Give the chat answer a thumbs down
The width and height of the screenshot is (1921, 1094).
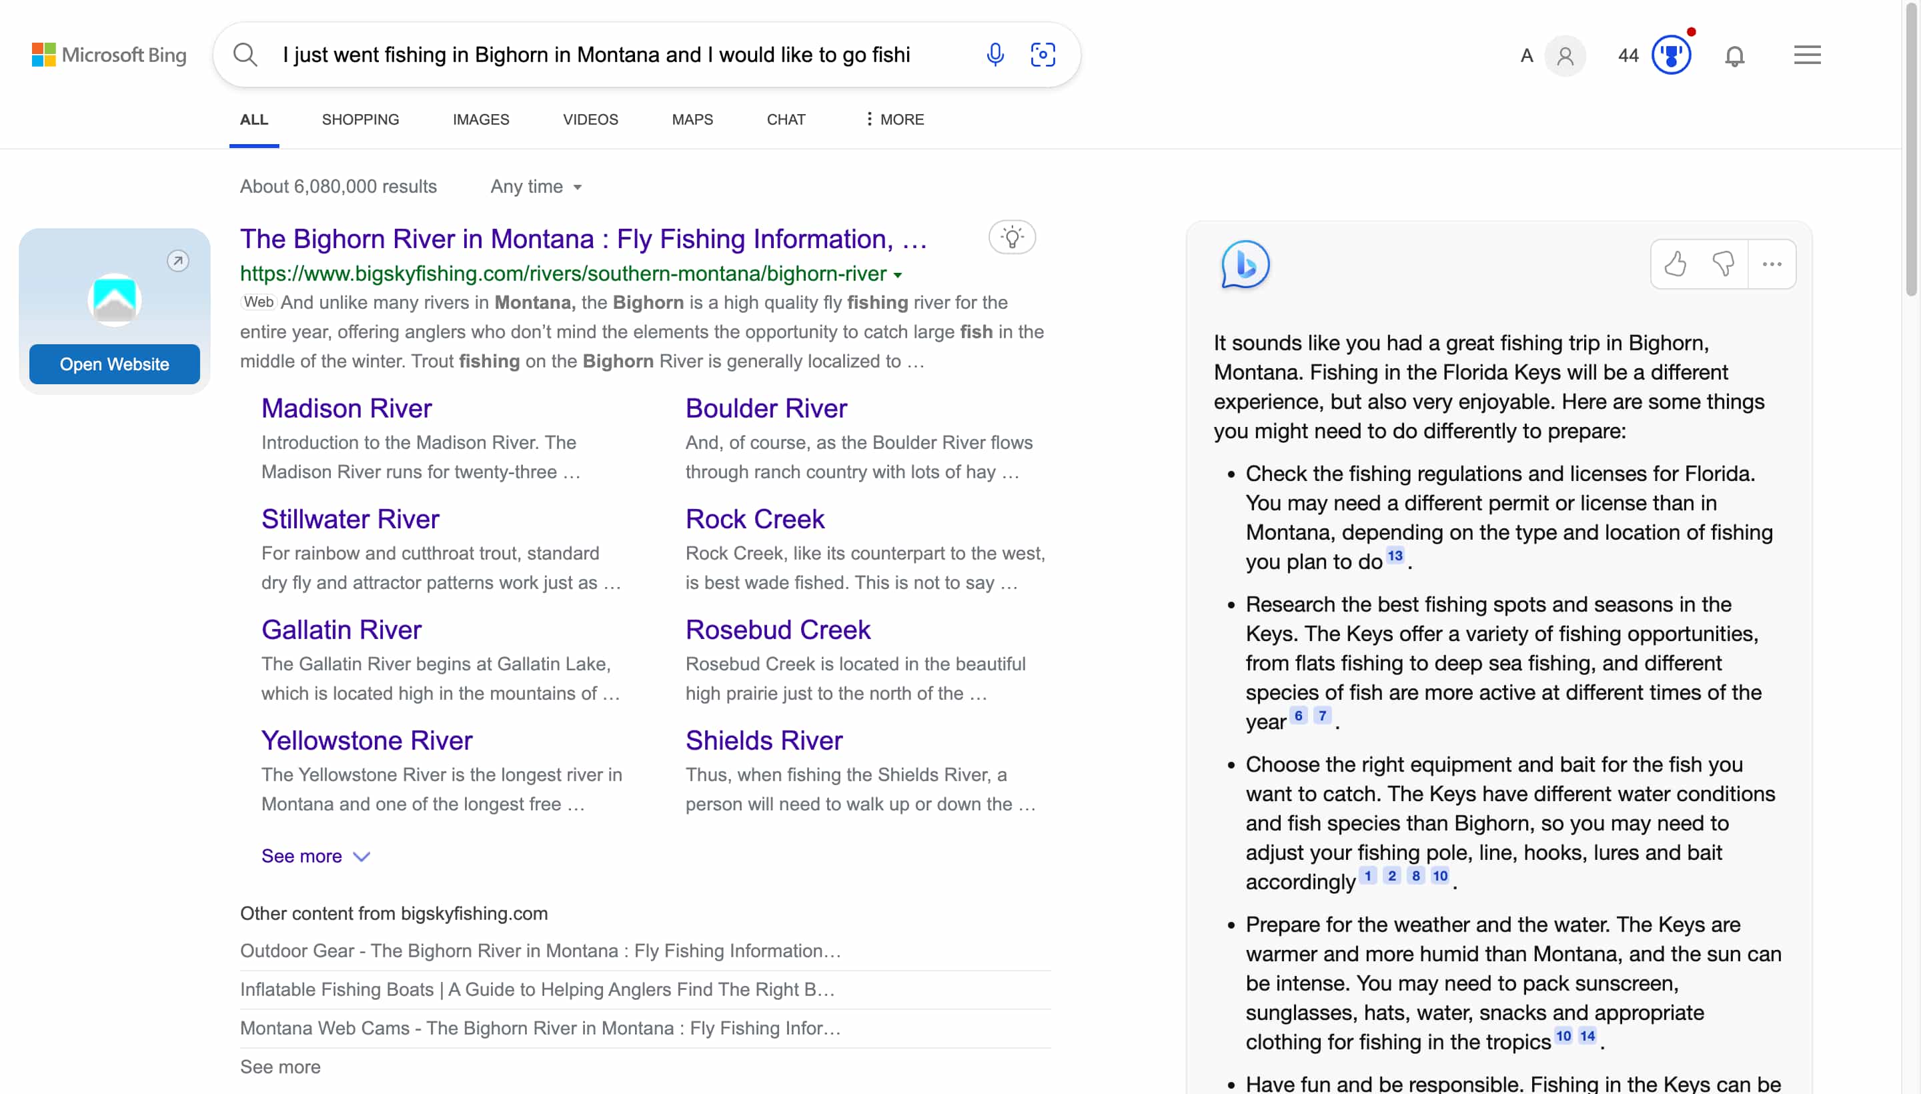pyautogui.click(x=1724, y=263)
